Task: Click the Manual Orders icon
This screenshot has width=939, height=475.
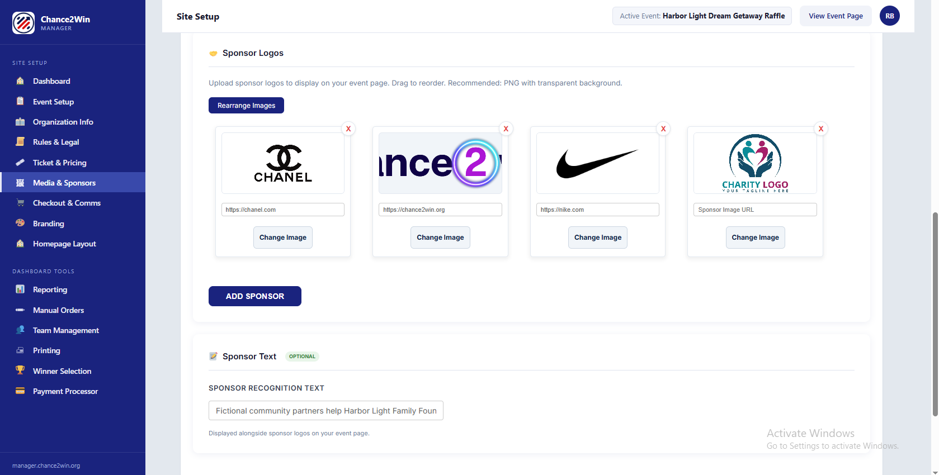Action: 20,310
